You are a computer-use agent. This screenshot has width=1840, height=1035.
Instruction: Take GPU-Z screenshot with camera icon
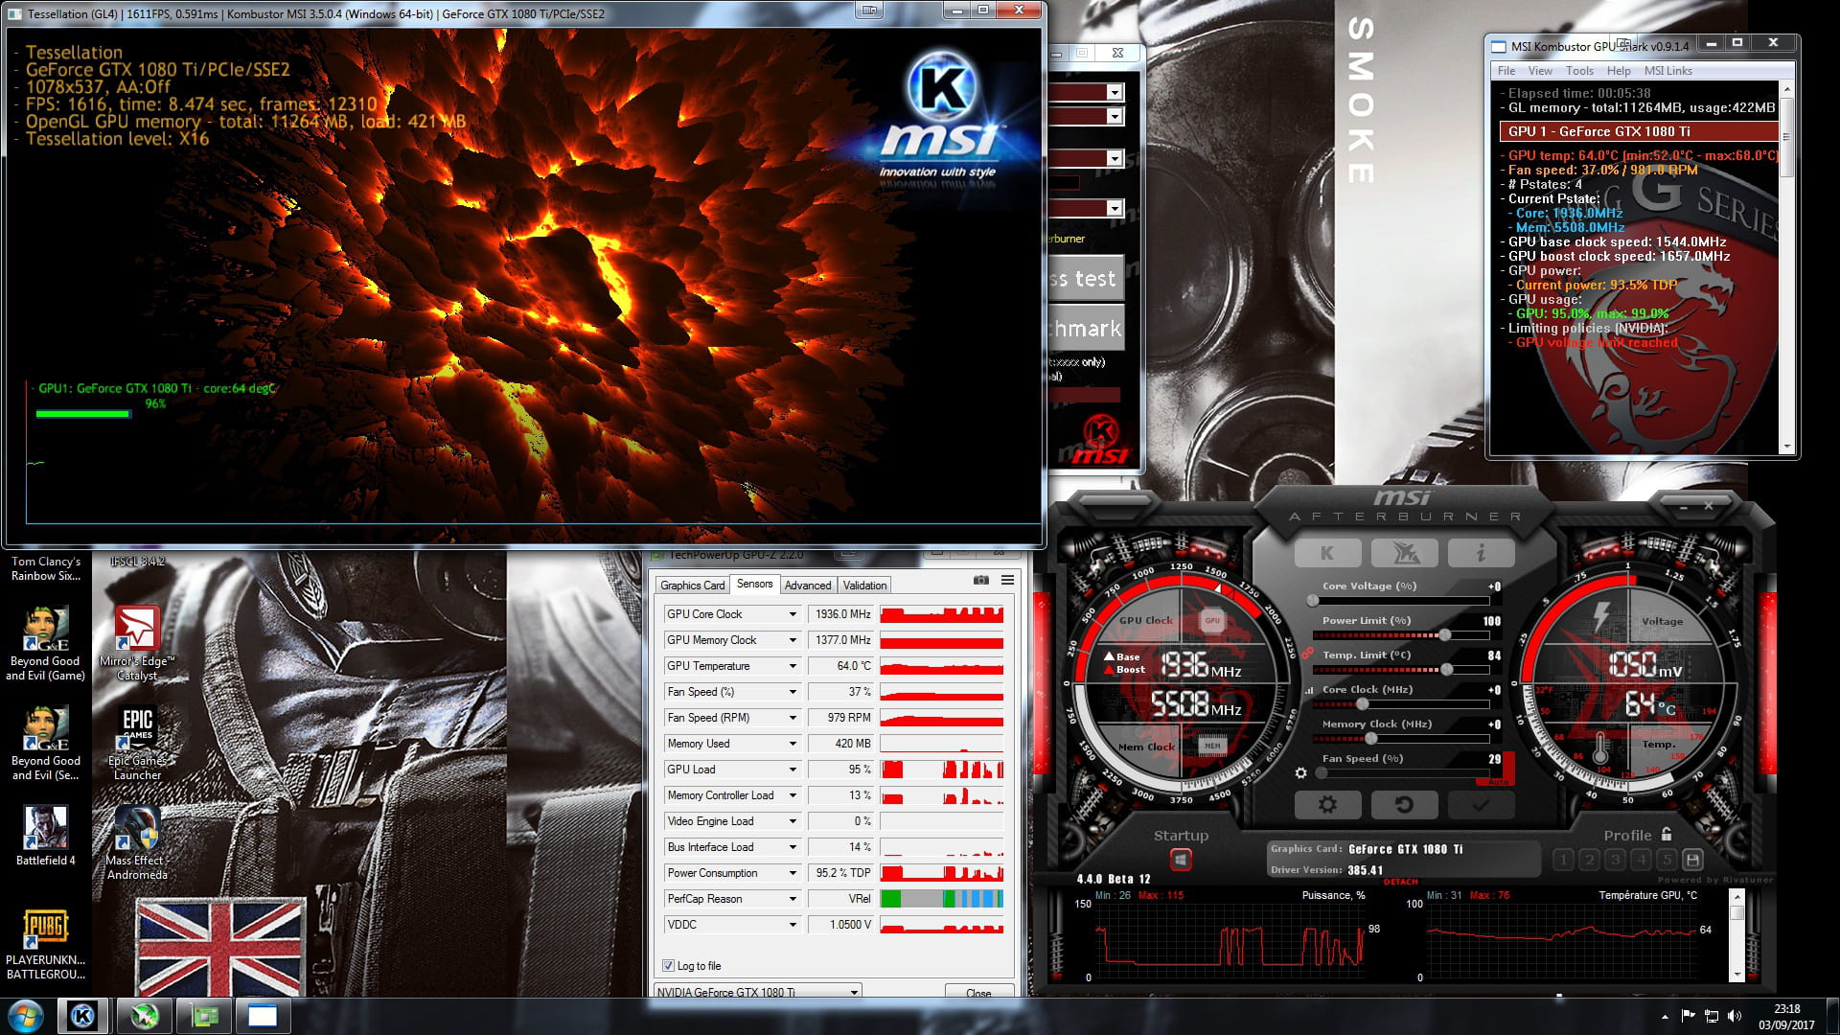(x=981, y=580)
